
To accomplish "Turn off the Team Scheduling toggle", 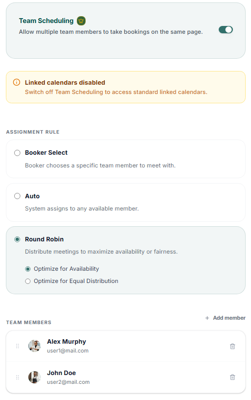I will (226, 30).
